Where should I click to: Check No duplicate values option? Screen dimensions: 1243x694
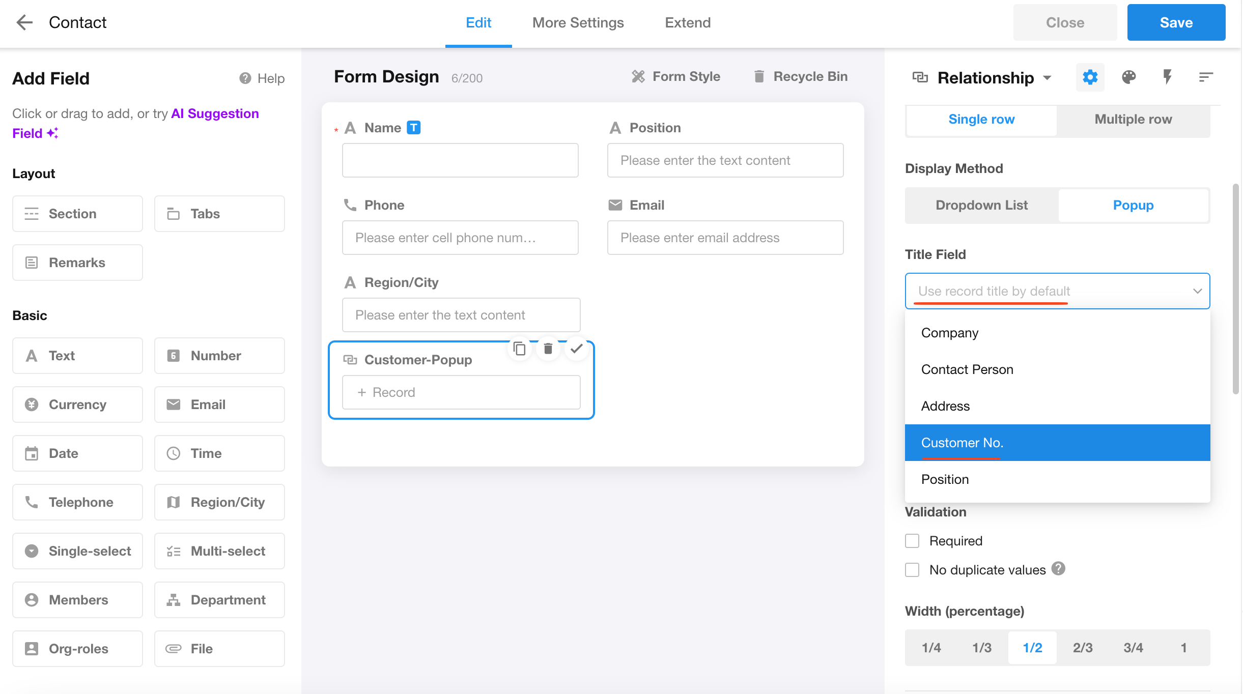[x=912, y=570]
